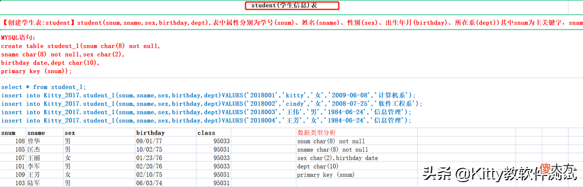Click class value 95031 in 匡杰's row

click(x=214, y=149)
